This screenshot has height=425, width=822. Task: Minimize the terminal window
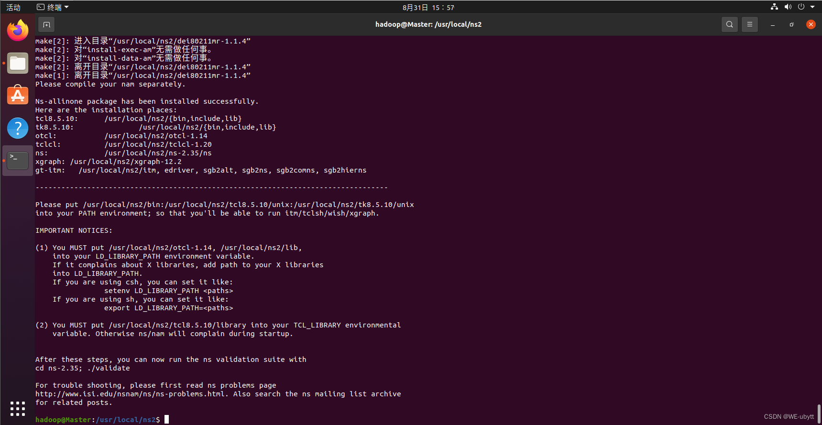(773, 24)
